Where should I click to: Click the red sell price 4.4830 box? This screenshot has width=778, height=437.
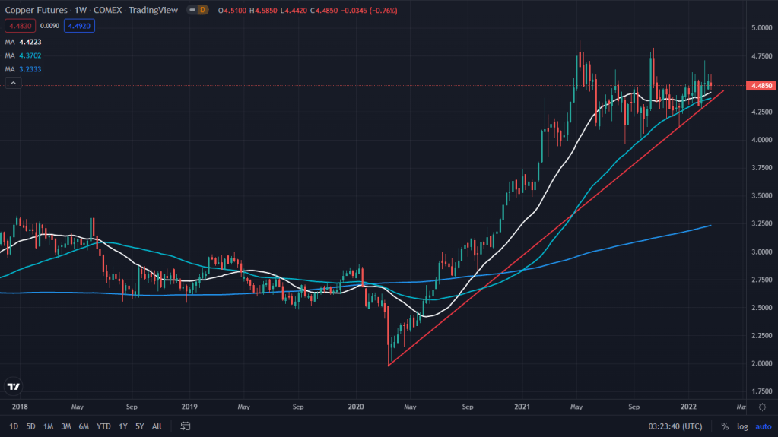(x=18, y=25)
